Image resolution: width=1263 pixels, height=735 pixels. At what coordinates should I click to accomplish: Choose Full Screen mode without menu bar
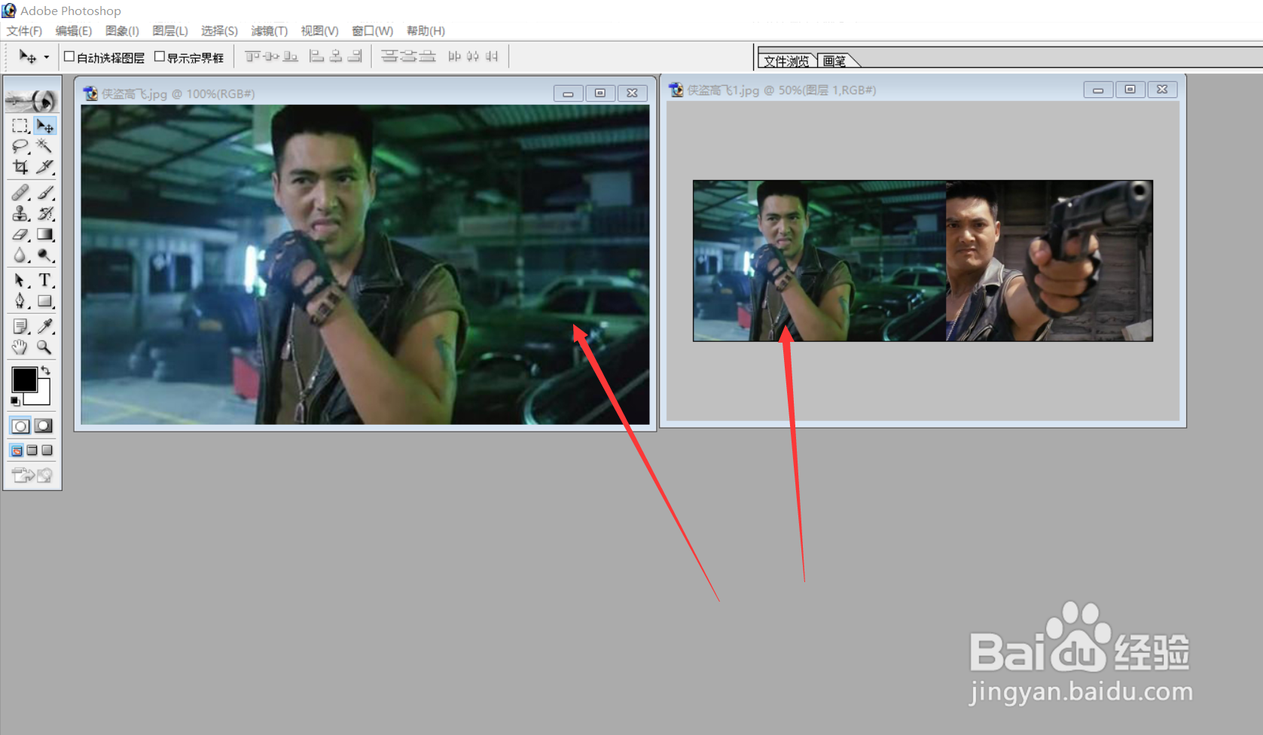(x=47, y=450)
